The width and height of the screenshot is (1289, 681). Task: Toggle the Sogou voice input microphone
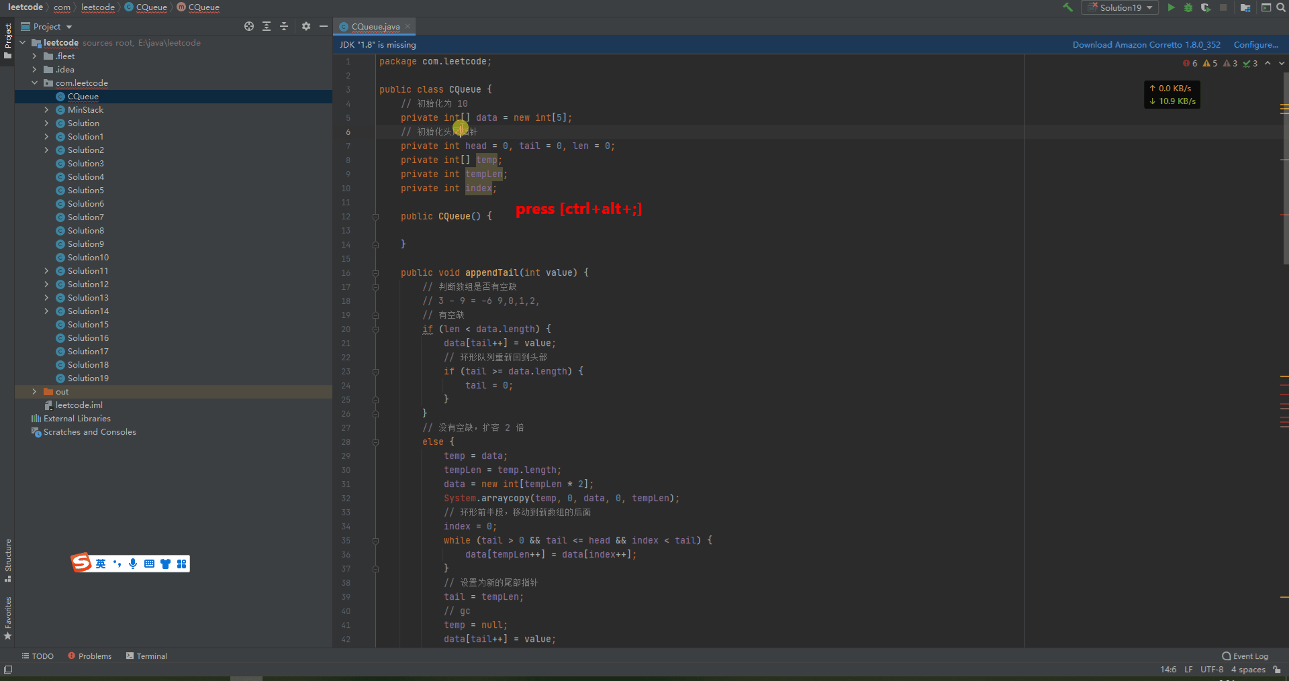point(133,564)
